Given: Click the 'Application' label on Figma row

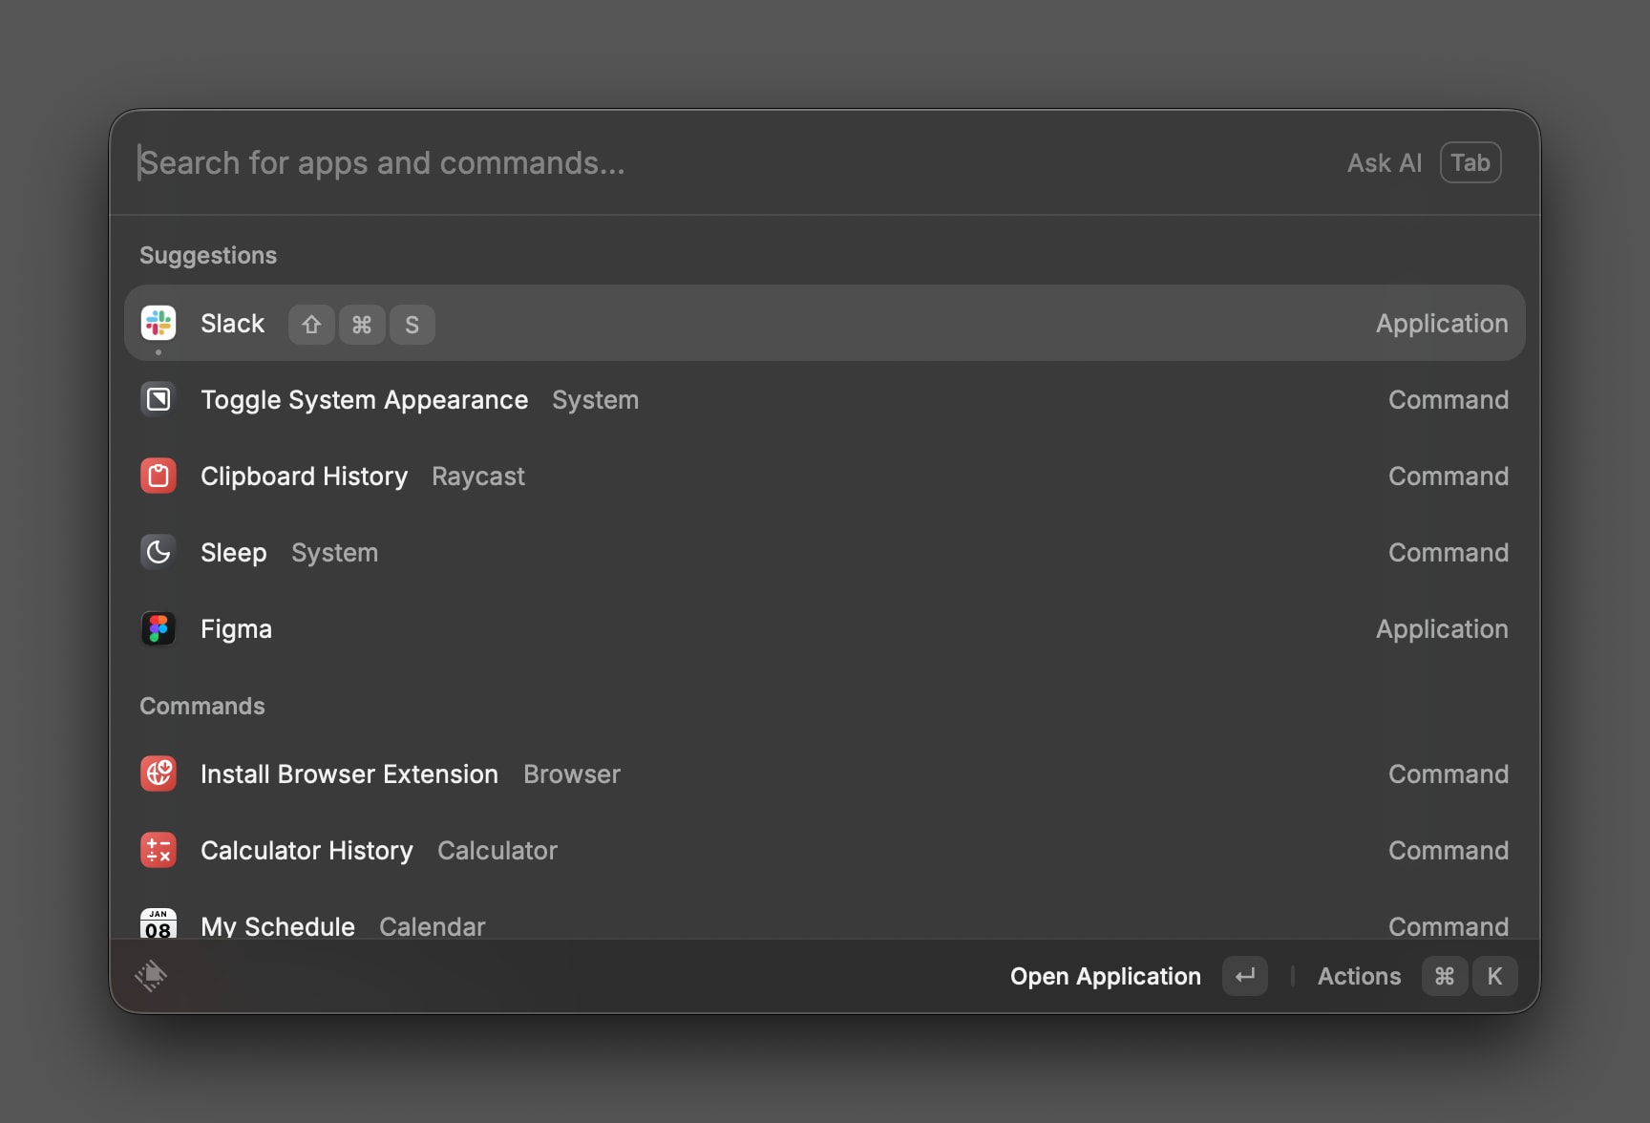Looking at the screenshot, I should pyautogui.click(x=1442, y=629).
